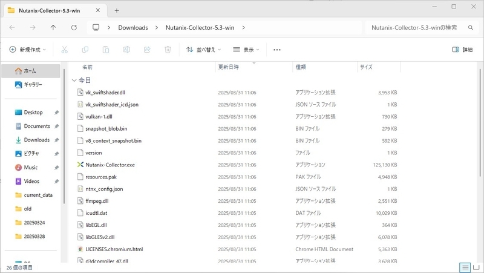
Task: Go back with the left arrow
Action: 12,27
